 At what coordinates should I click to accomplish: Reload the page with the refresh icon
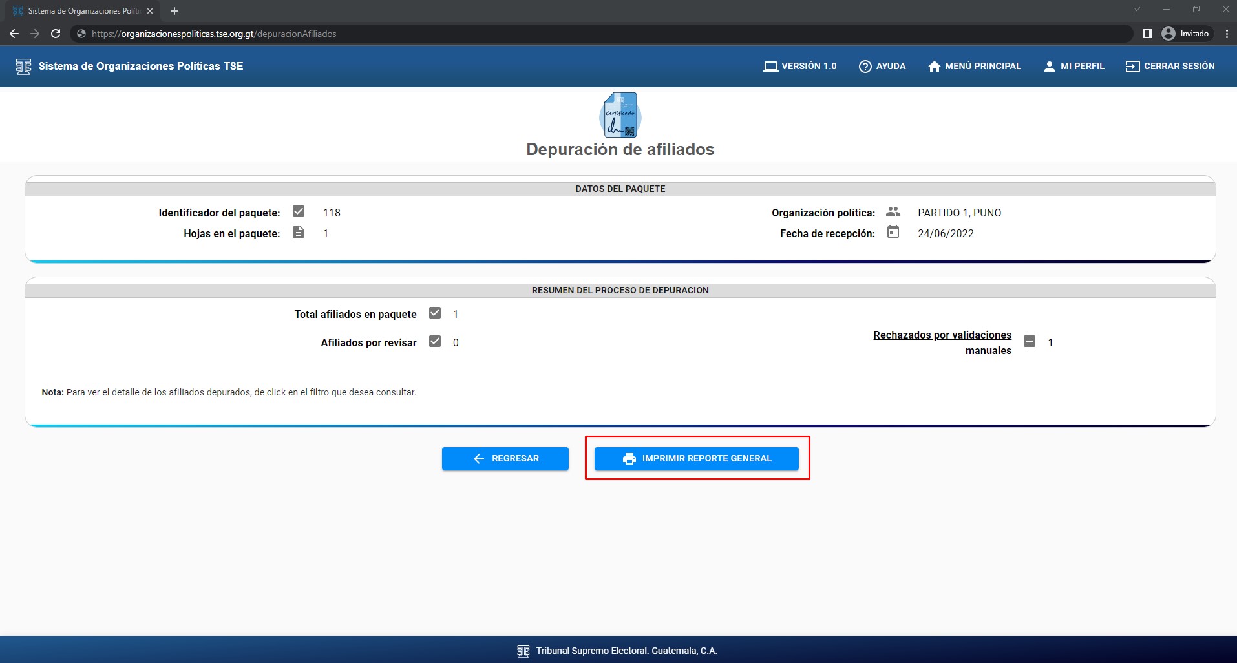tap(56, 34)
